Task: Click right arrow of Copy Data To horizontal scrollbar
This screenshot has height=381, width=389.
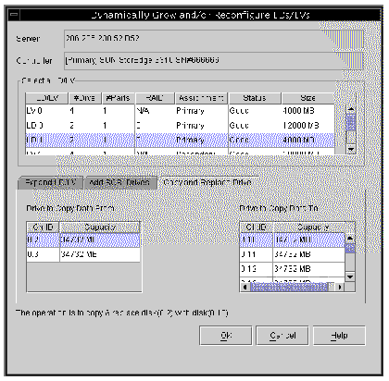Action: click(x=340, y=287)
